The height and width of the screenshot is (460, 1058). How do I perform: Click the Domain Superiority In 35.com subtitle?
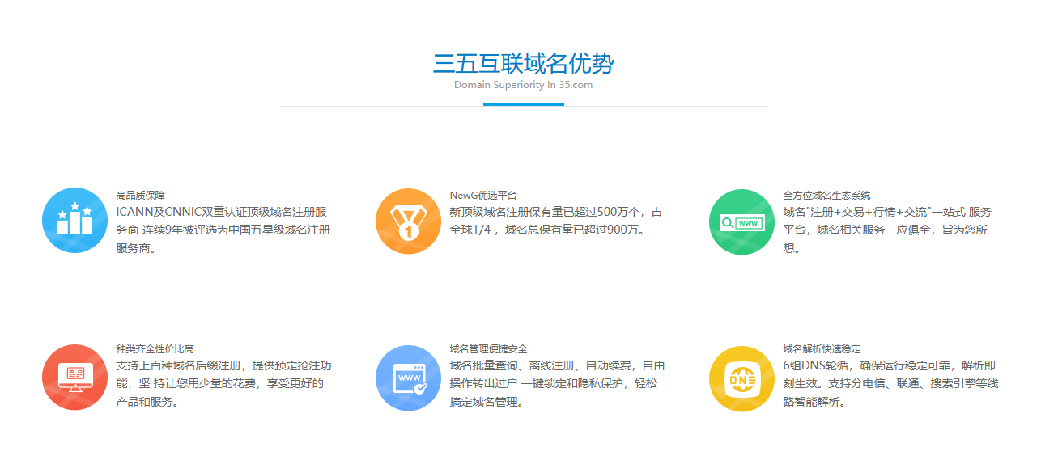point(523,85)
